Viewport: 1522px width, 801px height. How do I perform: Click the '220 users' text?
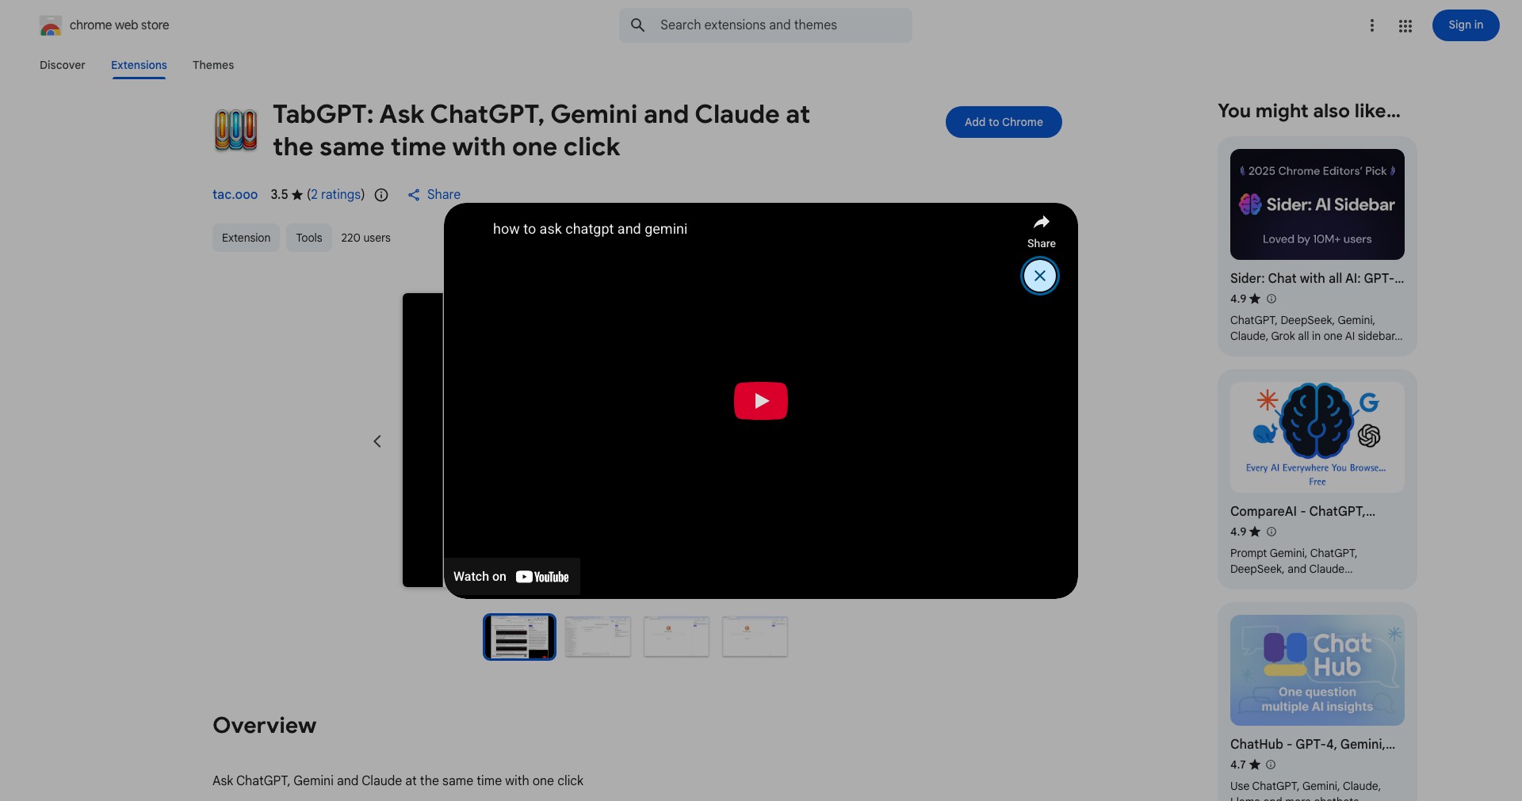(365, 238)
